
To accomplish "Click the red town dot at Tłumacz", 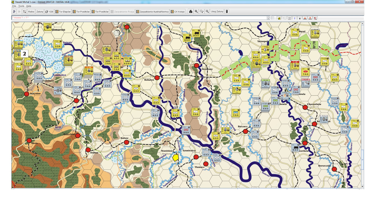I will click(206, 164).
